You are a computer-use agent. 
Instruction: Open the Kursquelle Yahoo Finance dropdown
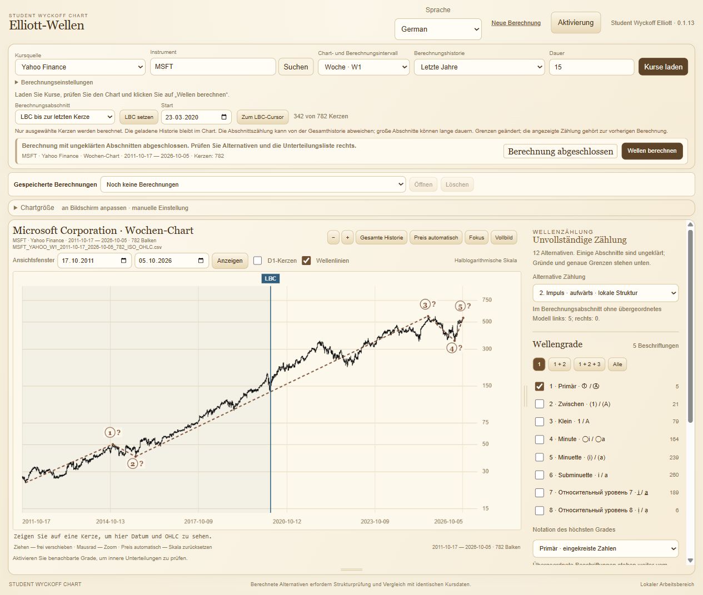tap(81, 67)
